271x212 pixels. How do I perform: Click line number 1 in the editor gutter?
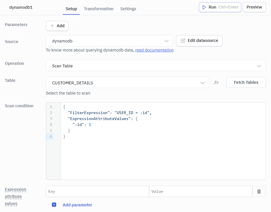click(51, 107)
